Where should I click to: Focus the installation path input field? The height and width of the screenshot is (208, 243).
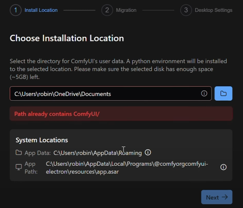(x=104, y=94)
